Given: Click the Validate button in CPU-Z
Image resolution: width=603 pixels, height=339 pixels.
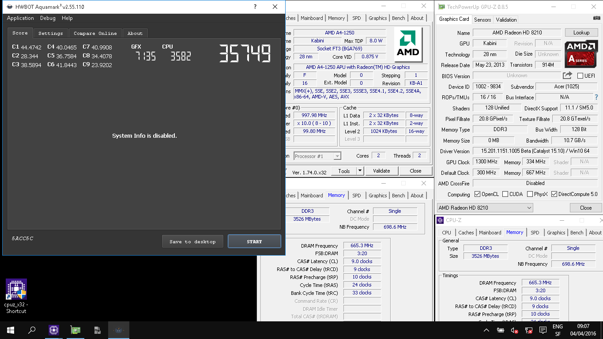Looking at the screenshot, I should point(381,171).
